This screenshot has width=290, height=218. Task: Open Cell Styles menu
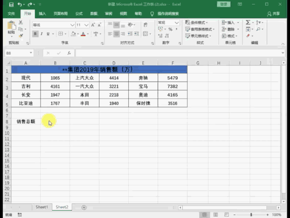[198, 36]
